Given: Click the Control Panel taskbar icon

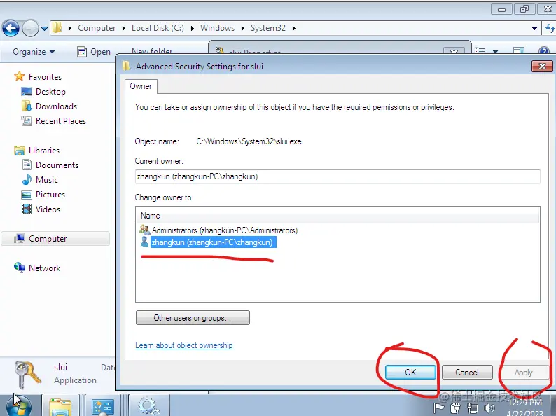Looking at the screenshot, I should [103, 406].
